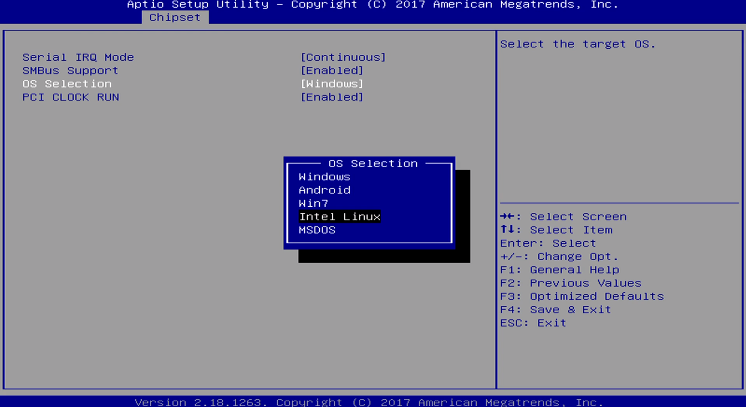This screenshot has width=746, height=407.
Task: Choose Win7 in OS Selection popup
Action: [313, 203]
